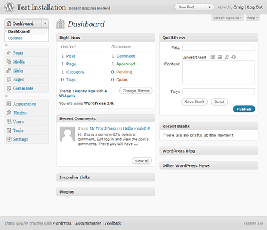Click the Add Video icon in QuickPress
The width and height of the screenshot is (267, 230).
(220, 57)
